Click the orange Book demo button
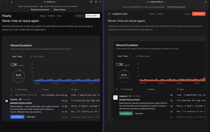Image resolution: width=210 pixels, height=132 pixels. pyautogui.click(x=199, y=14)
